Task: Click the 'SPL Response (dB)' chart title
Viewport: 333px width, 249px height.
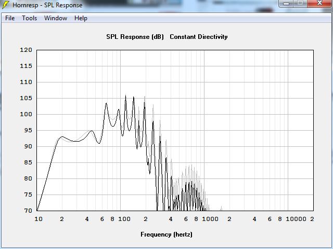Action: pyautogui.click(x=135, y=37)
